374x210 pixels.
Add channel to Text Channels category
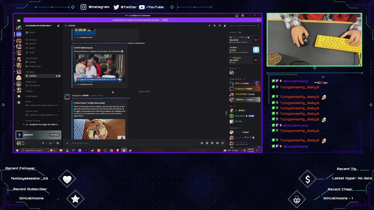tap(59, 40)
